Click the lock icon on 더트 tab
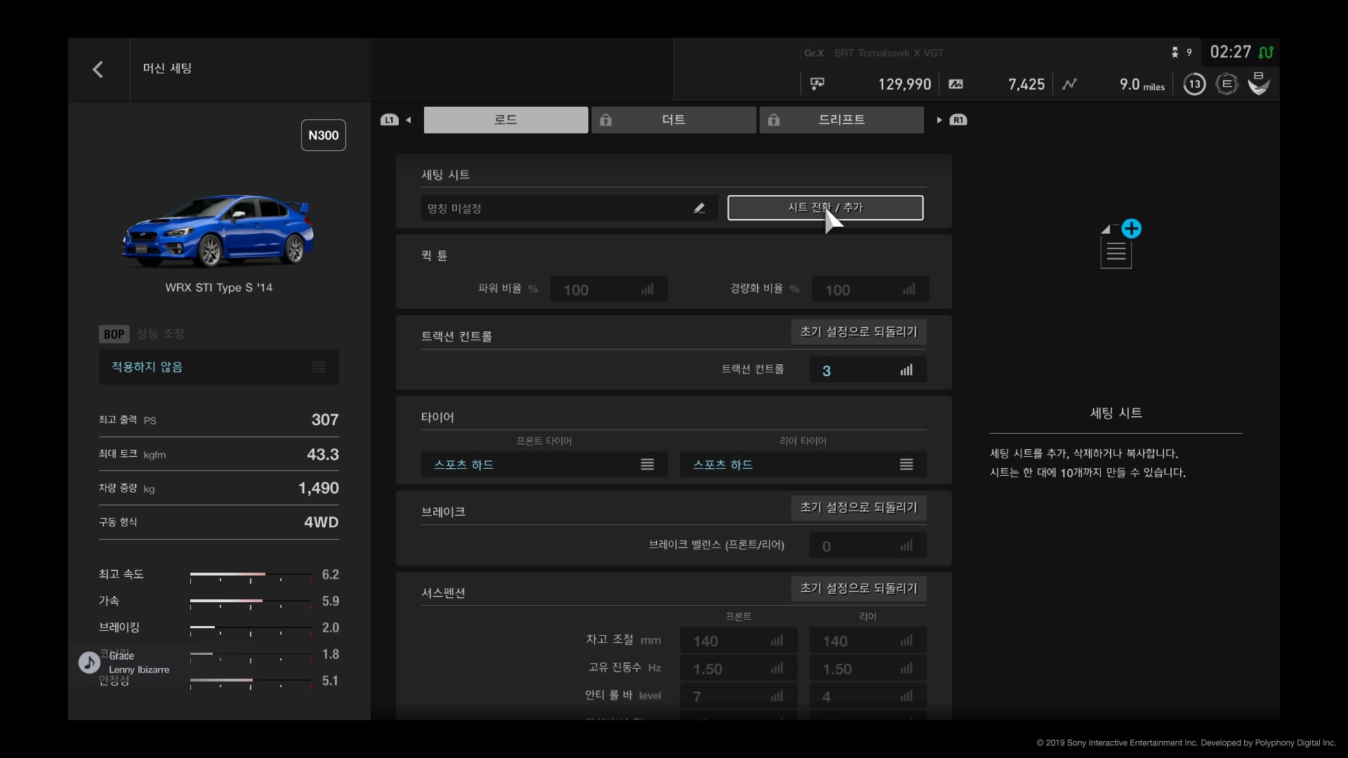The width and height of the screenshot is (1348, 758). 605,120
